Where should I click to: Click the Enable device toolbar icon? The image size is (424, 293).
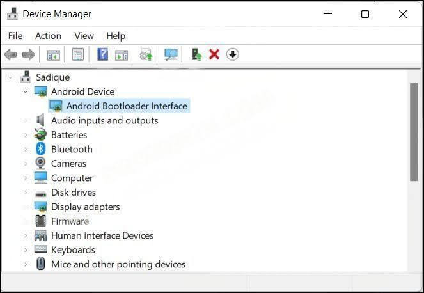coord(196,54)
